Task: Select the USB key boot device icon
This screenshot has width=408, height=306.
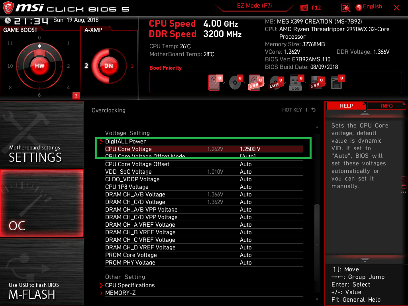Action: tap(296, 83)
